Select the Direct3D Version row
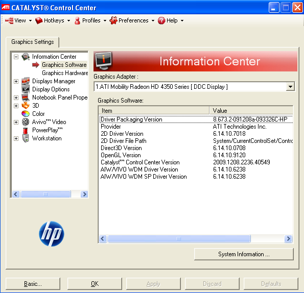This screenshot has width=304, height=293. pos(196,148)
